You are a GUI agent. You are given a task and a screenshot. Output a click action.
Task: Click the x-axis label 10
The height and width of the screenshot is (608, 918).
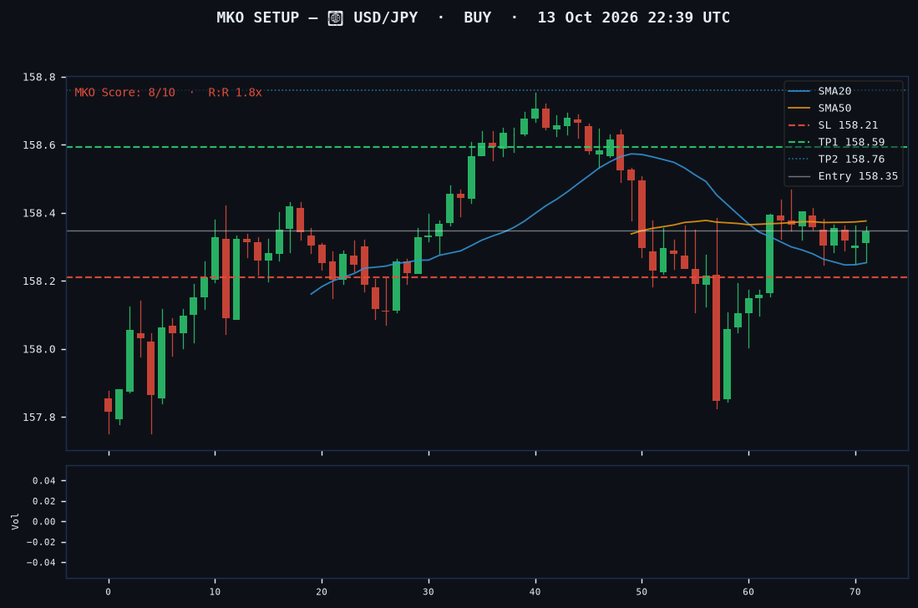coord(215,592)
